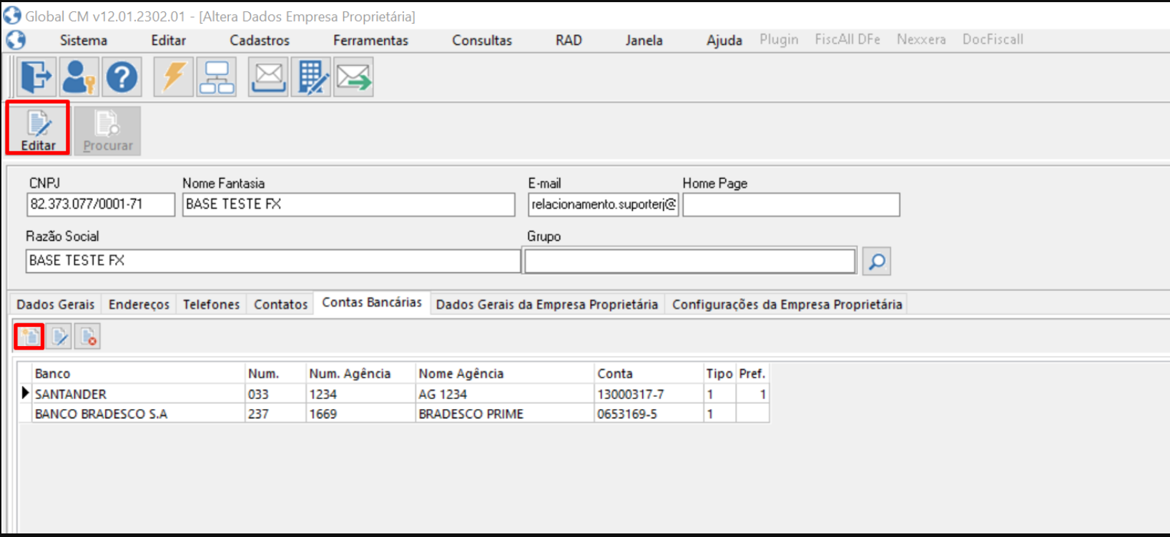The width and height of the screenshot is (1170, 537).
Task: Click the envelope inbox toolbar icon
Action: (x=268, y=77)
